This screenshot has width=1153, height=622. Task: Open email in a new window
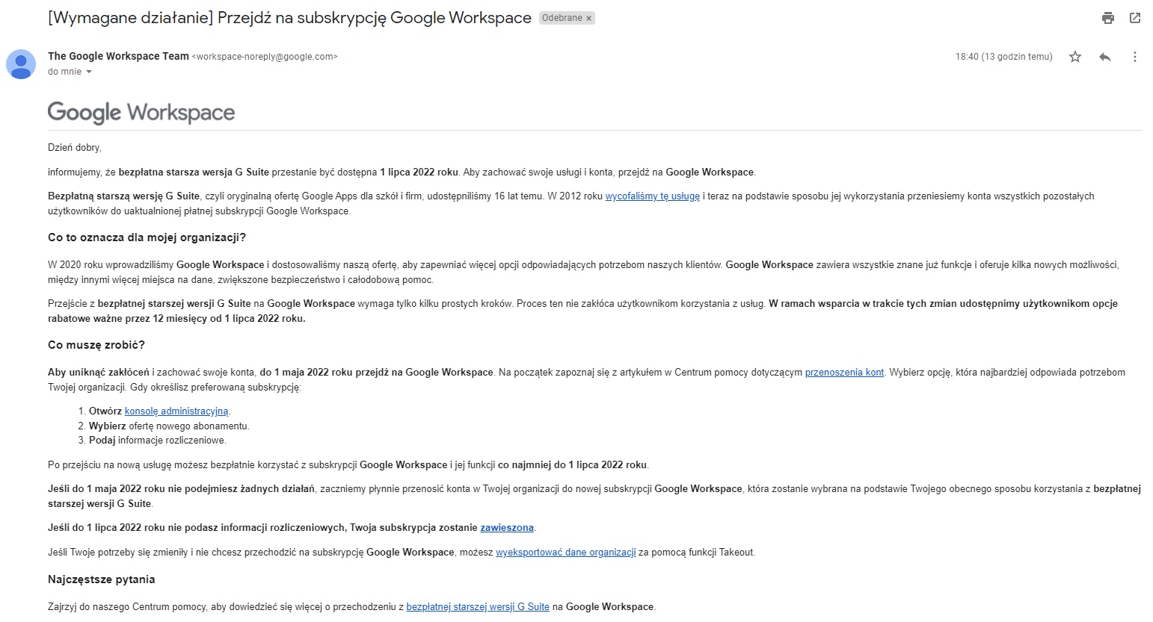[x=1135, y=16]
